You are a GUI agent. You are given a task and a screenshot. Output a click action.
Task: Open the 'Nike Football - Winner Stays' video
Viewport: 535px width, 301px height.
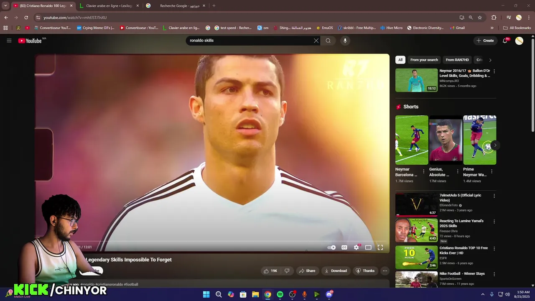pos(462,273)
